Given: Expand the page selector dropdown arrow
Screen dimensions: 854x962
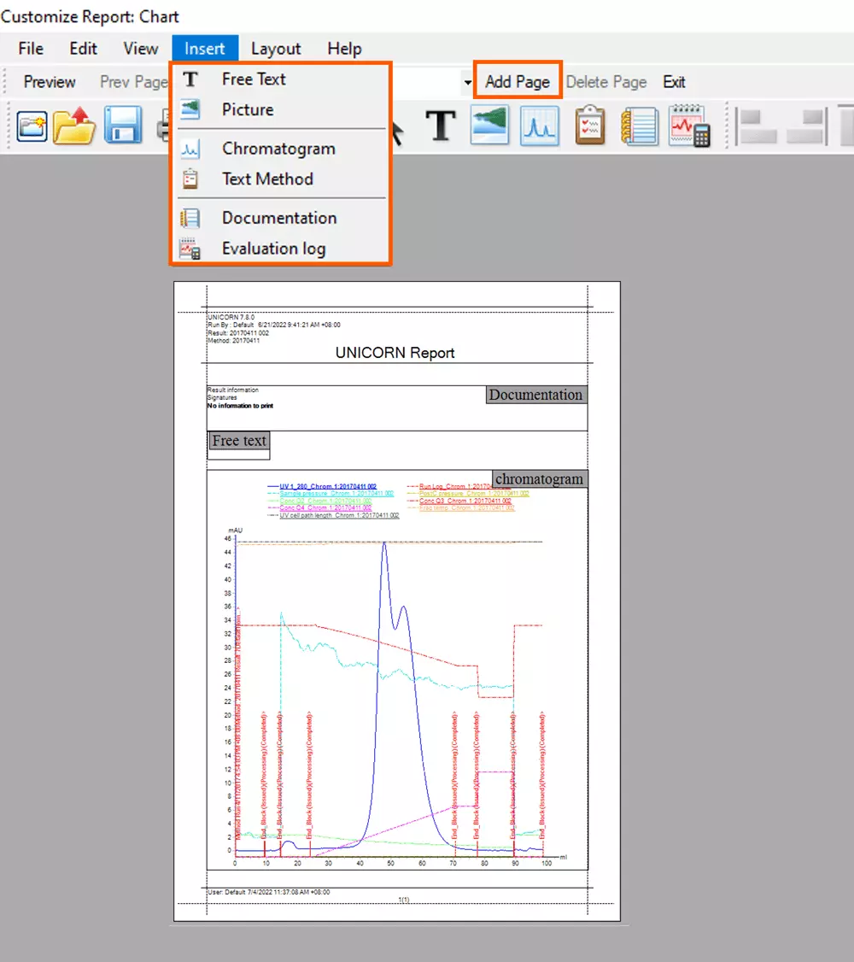Looking at the screenshot, I should 467,83.
